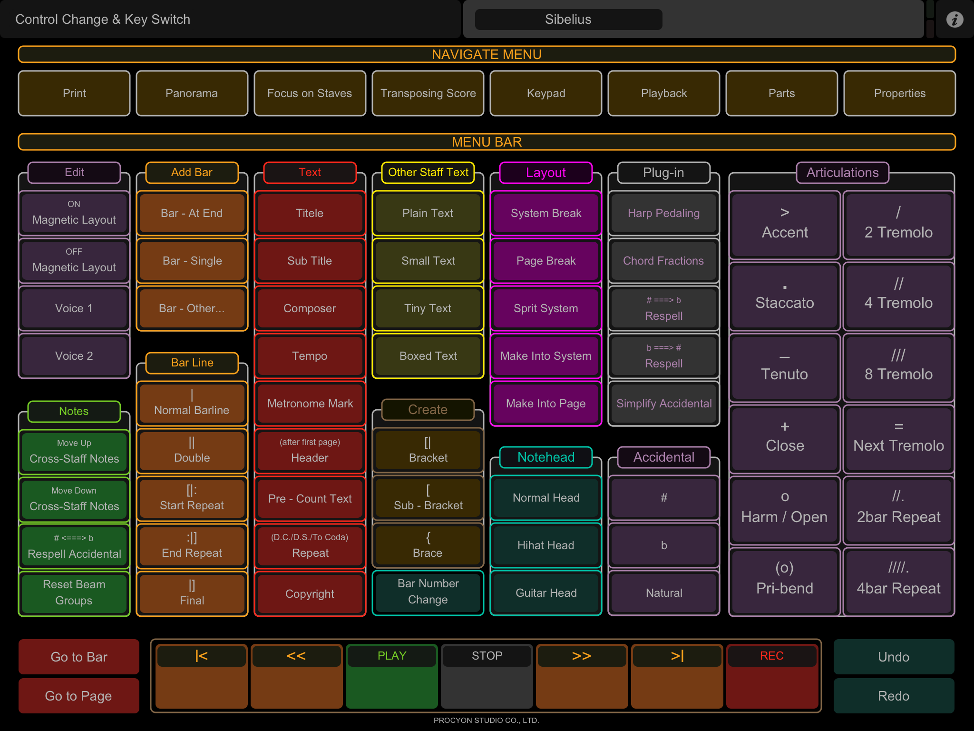974x731 pixels.
Task: Open the Playback panel
Action: tap(664, 93)
